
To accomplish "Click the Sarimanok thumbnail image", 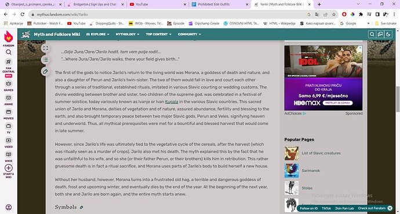I will (292, 171).
